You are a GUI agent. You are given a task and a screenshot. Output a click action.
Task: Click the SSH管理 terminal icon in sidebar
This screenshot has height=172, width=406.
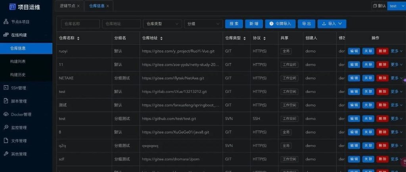click(6, 88)
